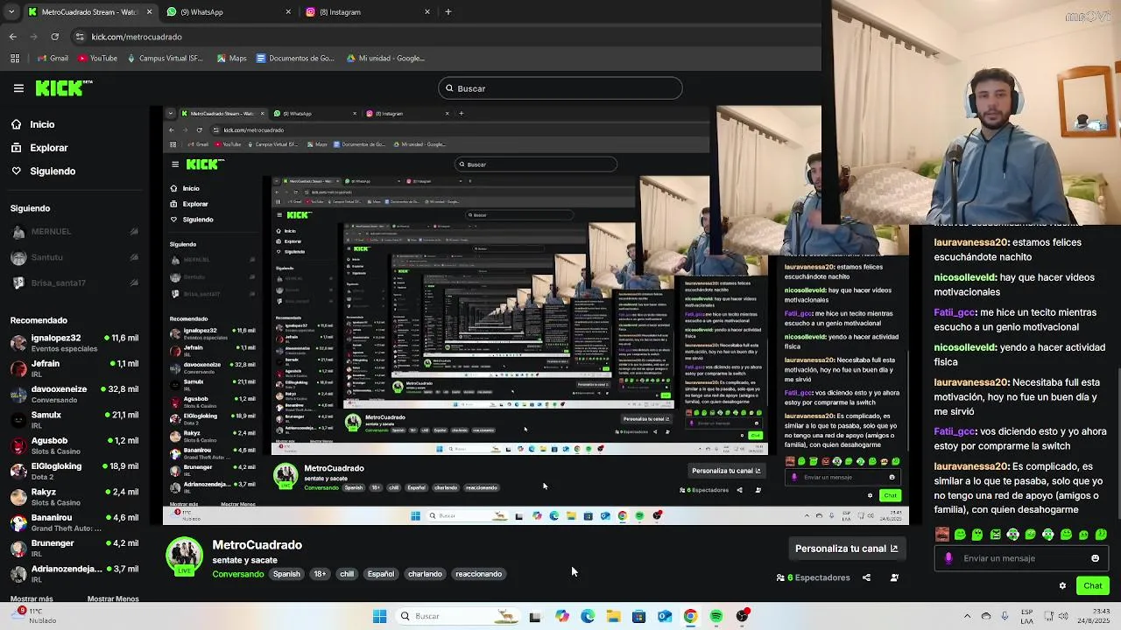The height and width of the screenshot is (630, 1121).
Task: Open recommended channel ElGlogloking
Action: pos(75,471)
